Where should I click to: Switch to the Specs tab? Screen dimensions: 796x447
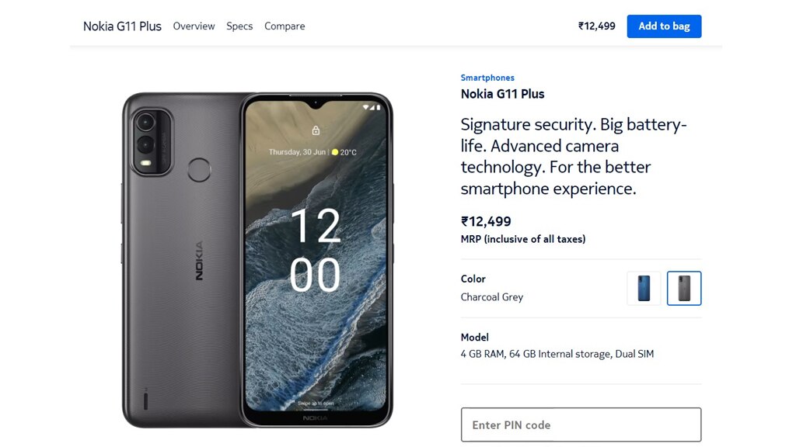pyautogui.click(x=239, y=26)
